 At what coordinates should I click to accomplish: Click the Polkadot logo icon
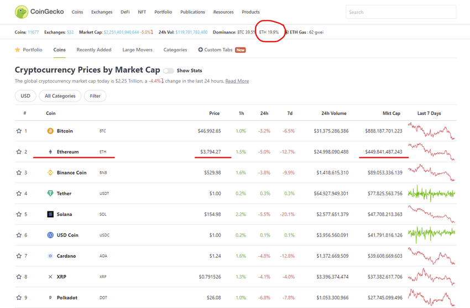tap(50, 298)
